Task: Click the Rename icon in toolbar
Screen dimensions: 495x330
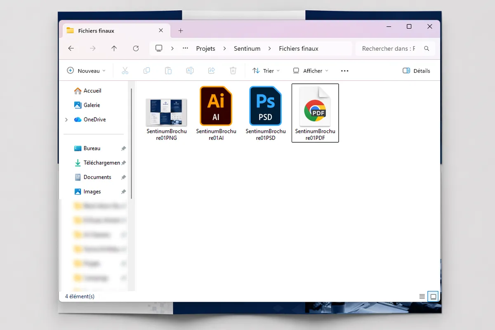Action: tap(190, 71)
